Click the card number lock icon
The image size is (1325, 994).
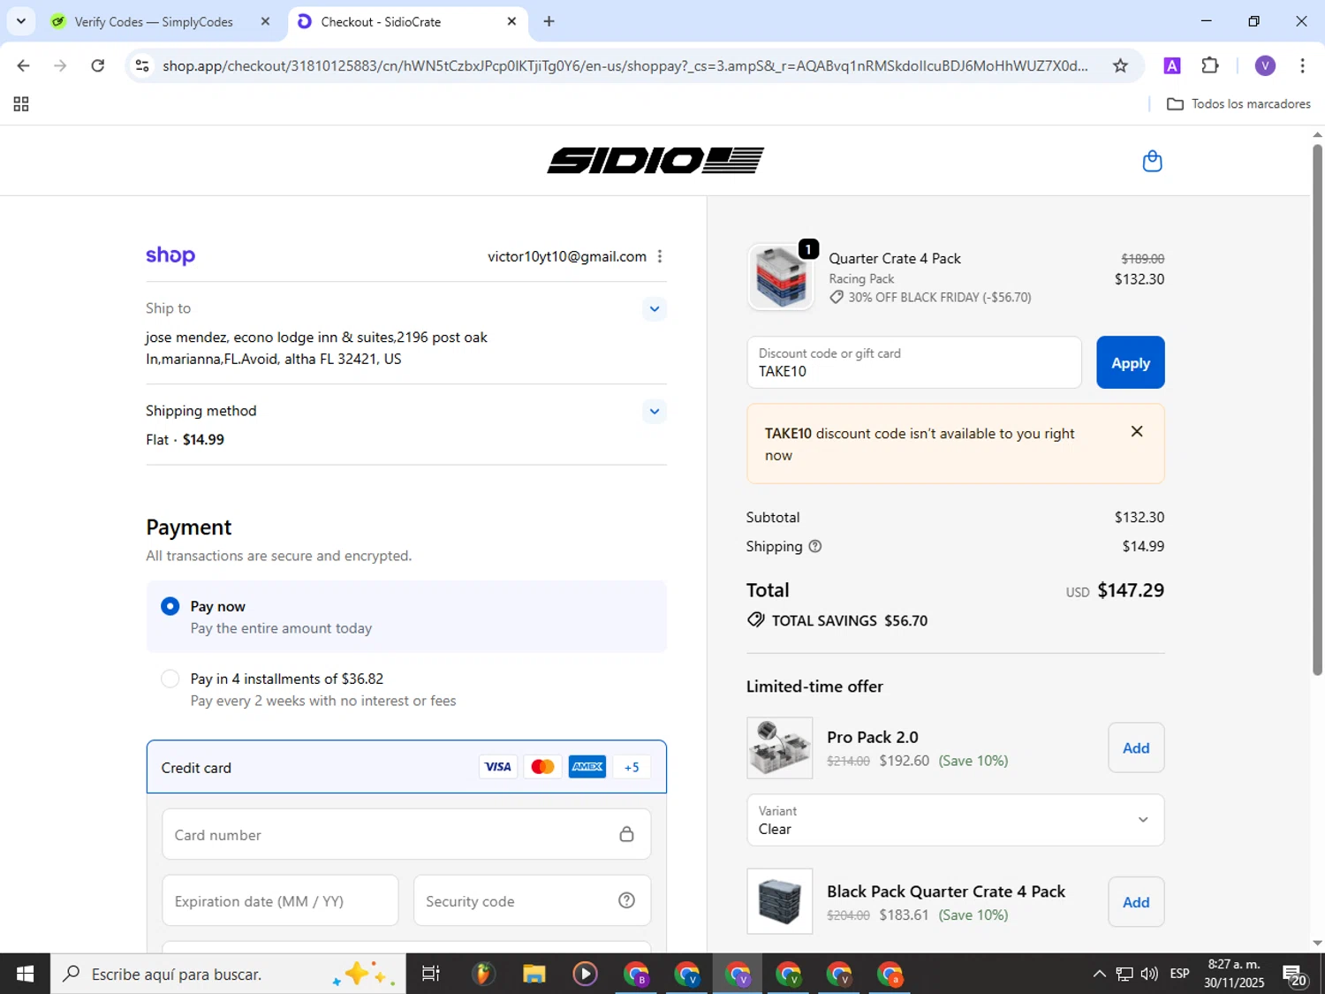(x=626, y=834)
